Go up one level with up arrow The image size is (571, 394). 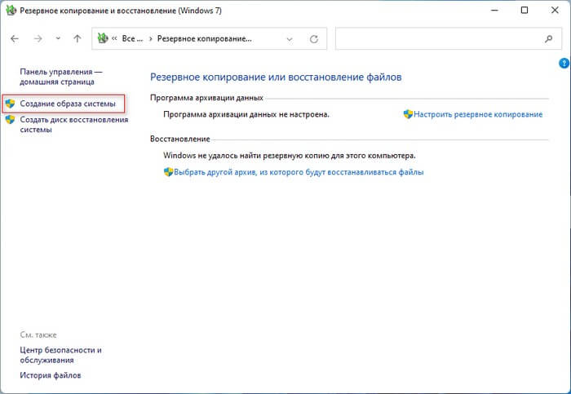(77, 38)
